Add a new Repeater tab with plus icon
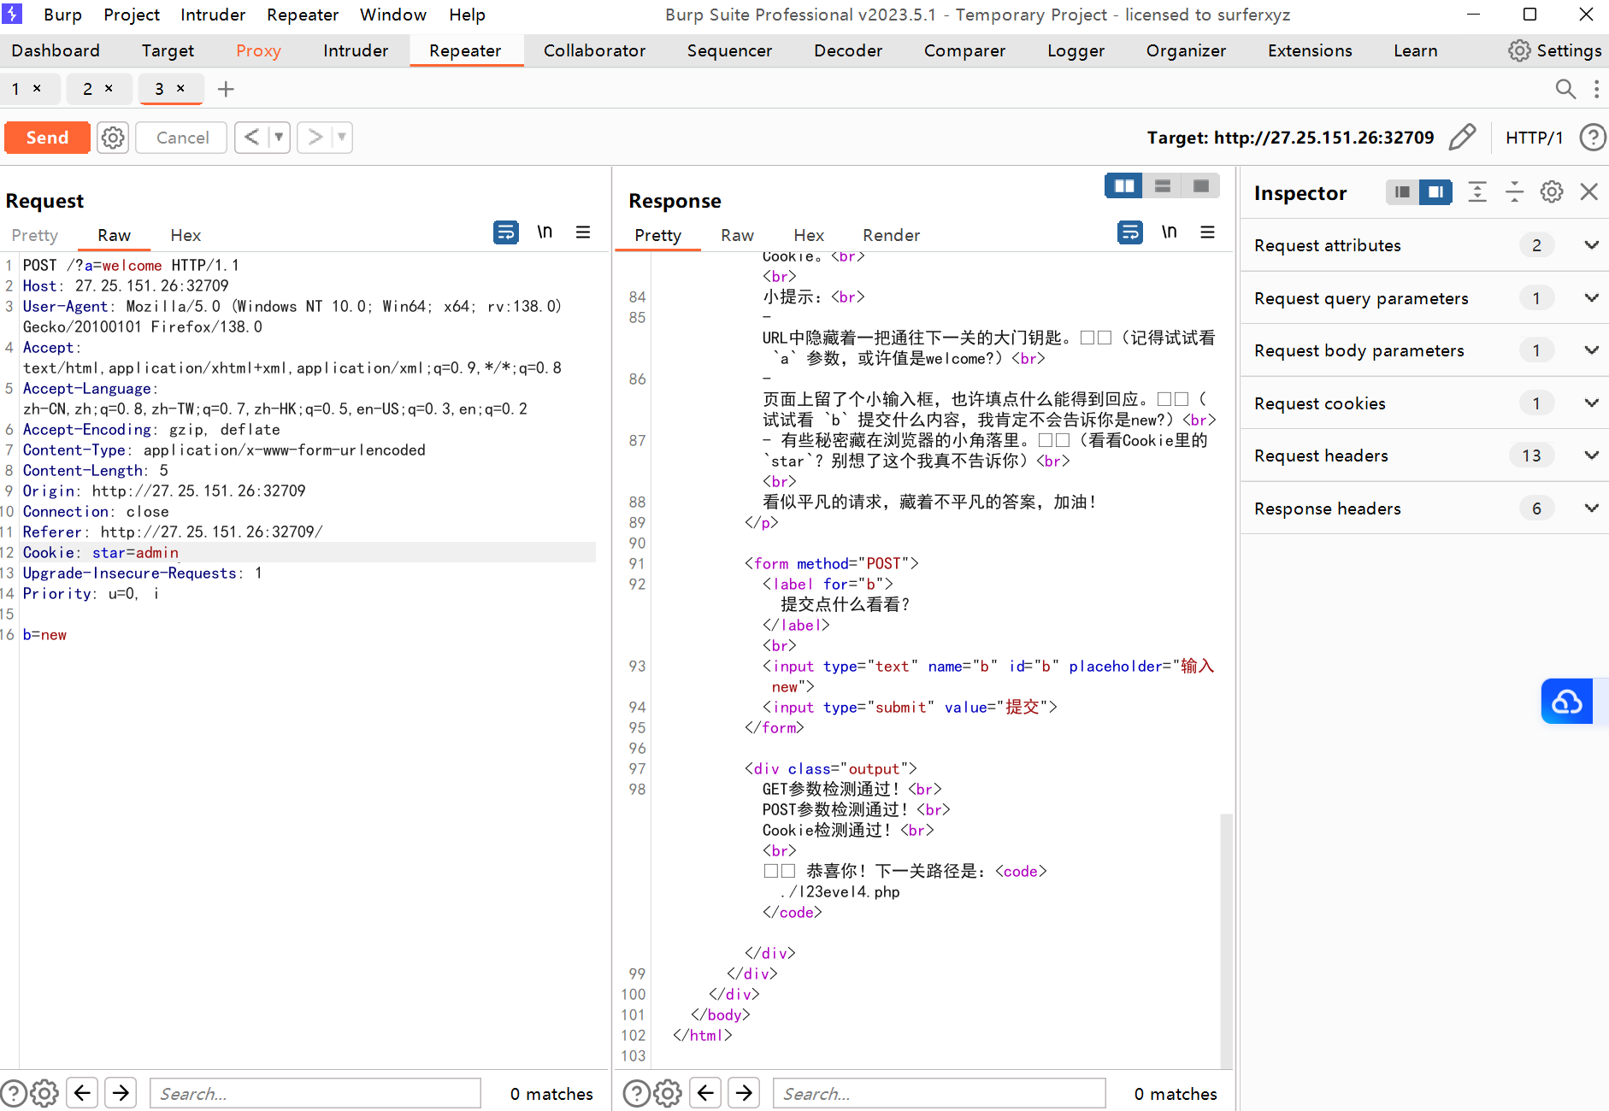The height and width of the screenshot is (1111, 1609). [226, 89]
